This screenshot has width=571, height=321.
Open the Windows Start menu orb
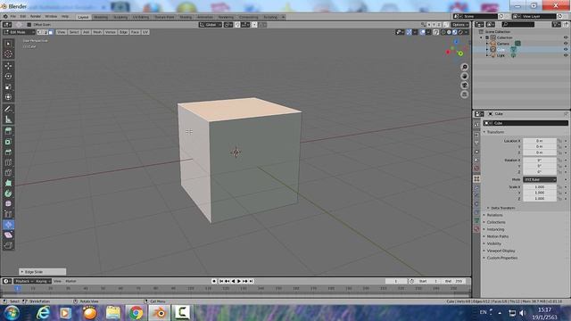pyautogui.click(x=12, y=313)
